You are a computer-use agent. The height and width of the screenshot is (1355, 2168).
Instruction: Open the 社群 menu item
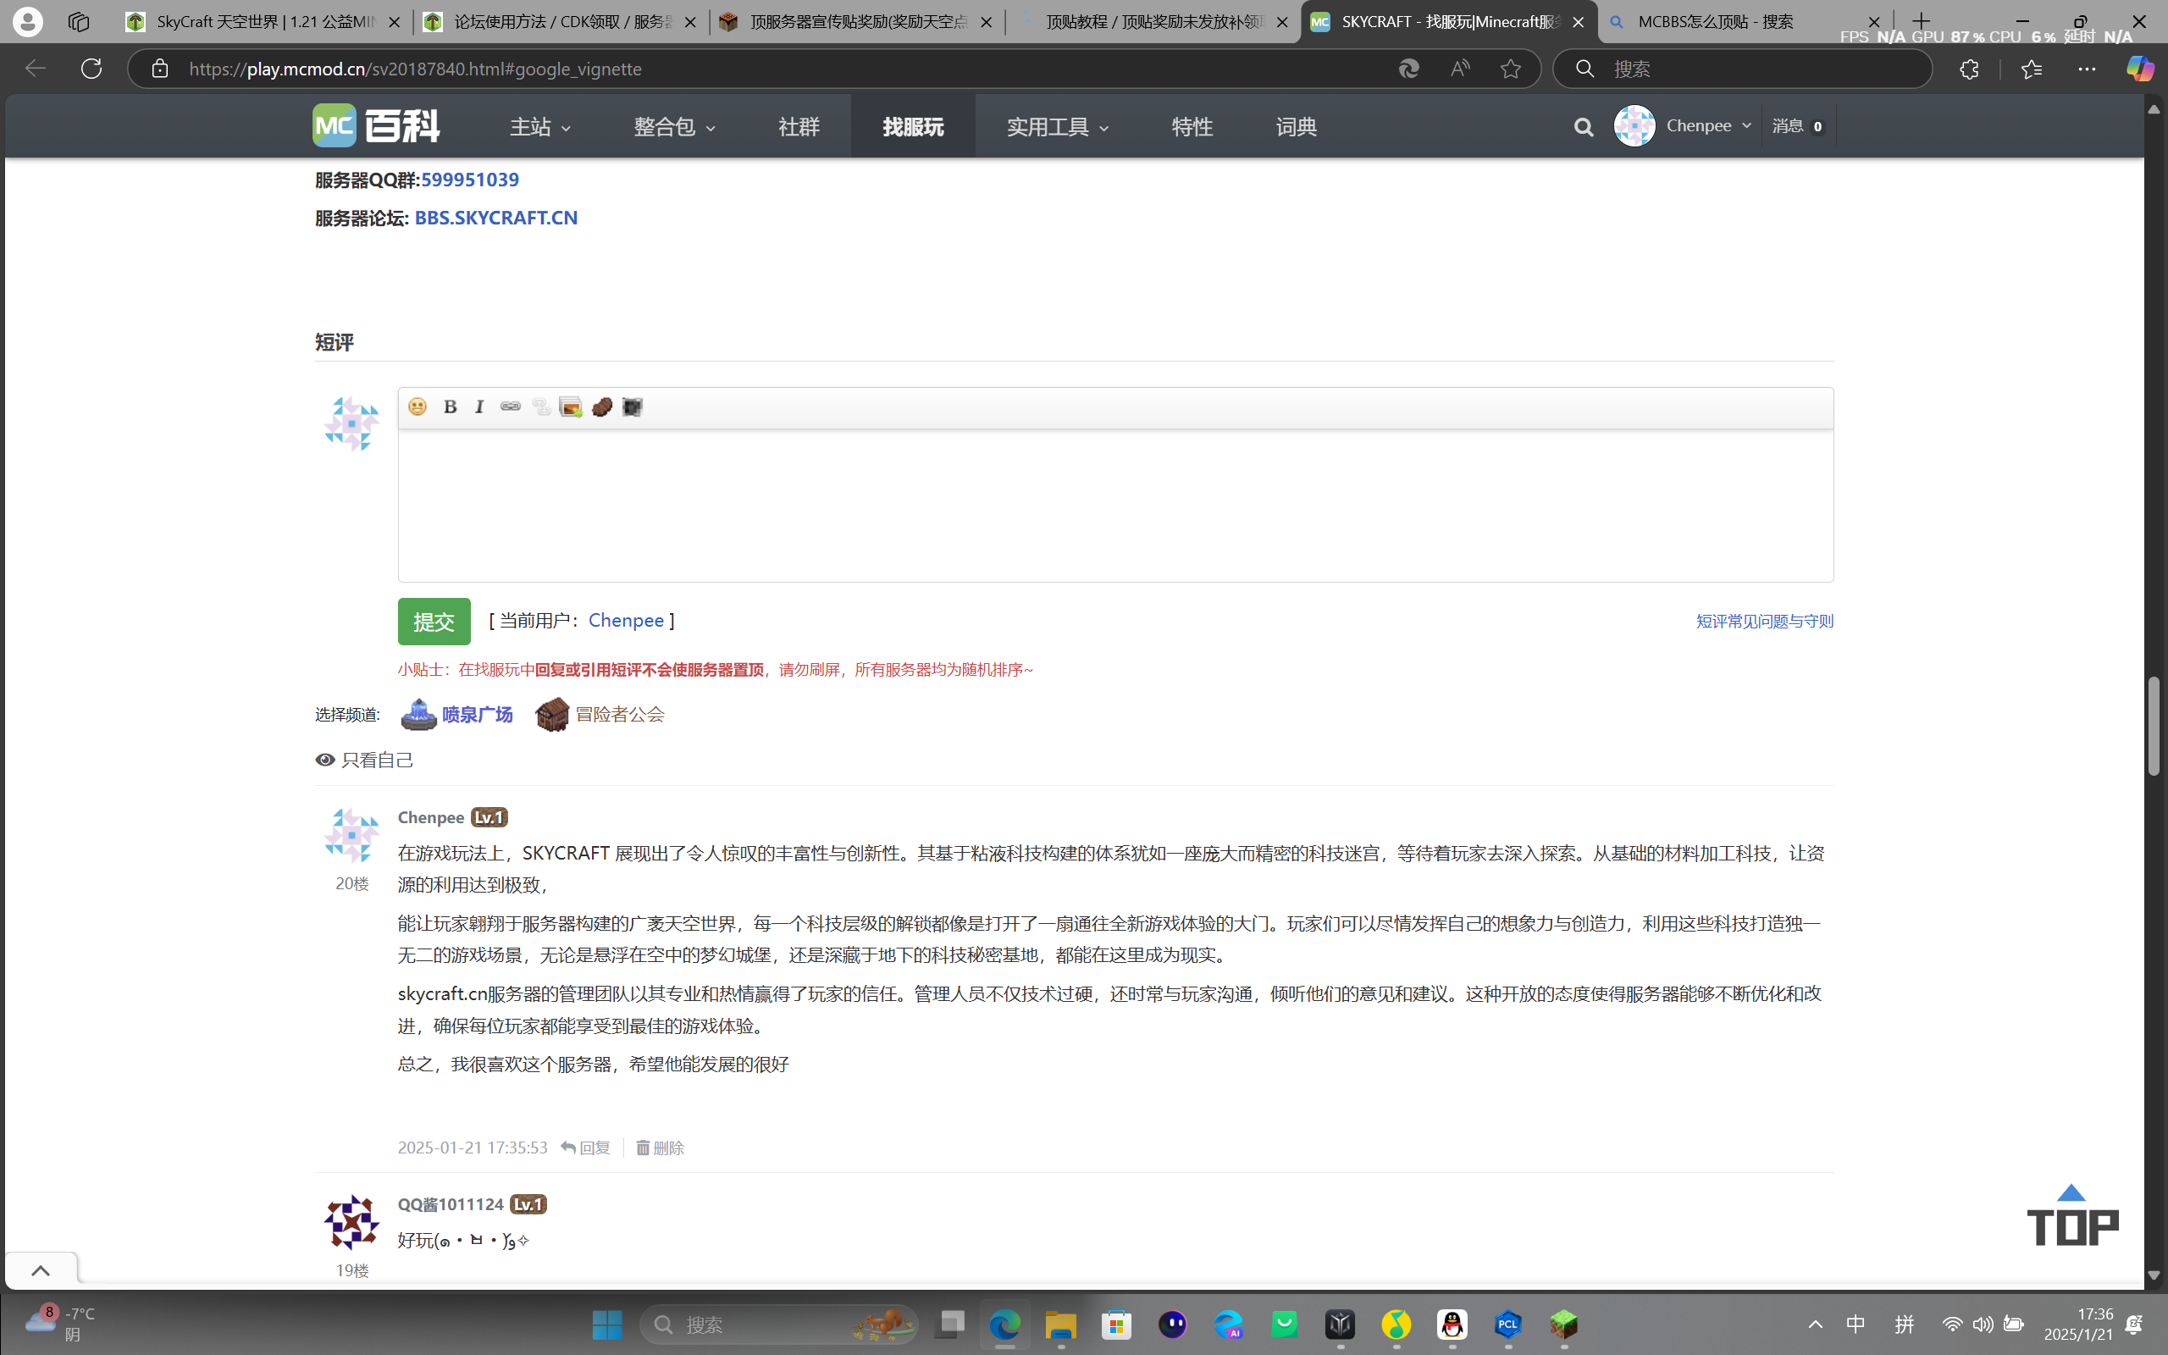799,127
